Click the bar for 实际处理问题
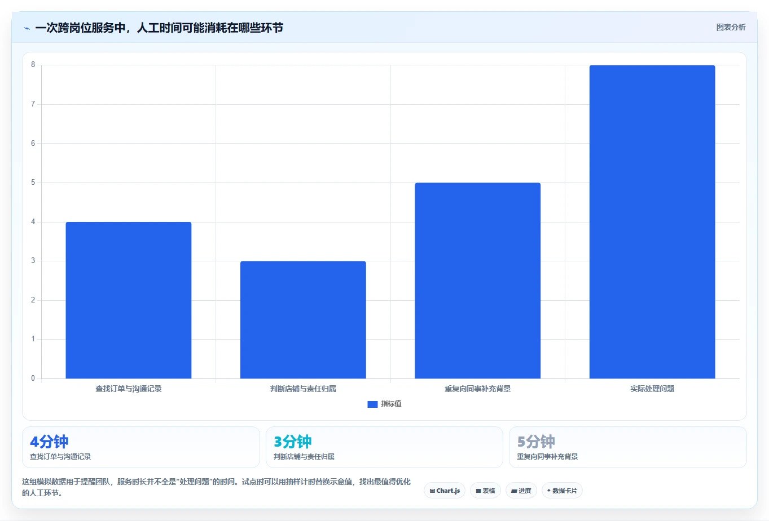This screenshot has height=521, width=769. (x=652, y=222)
